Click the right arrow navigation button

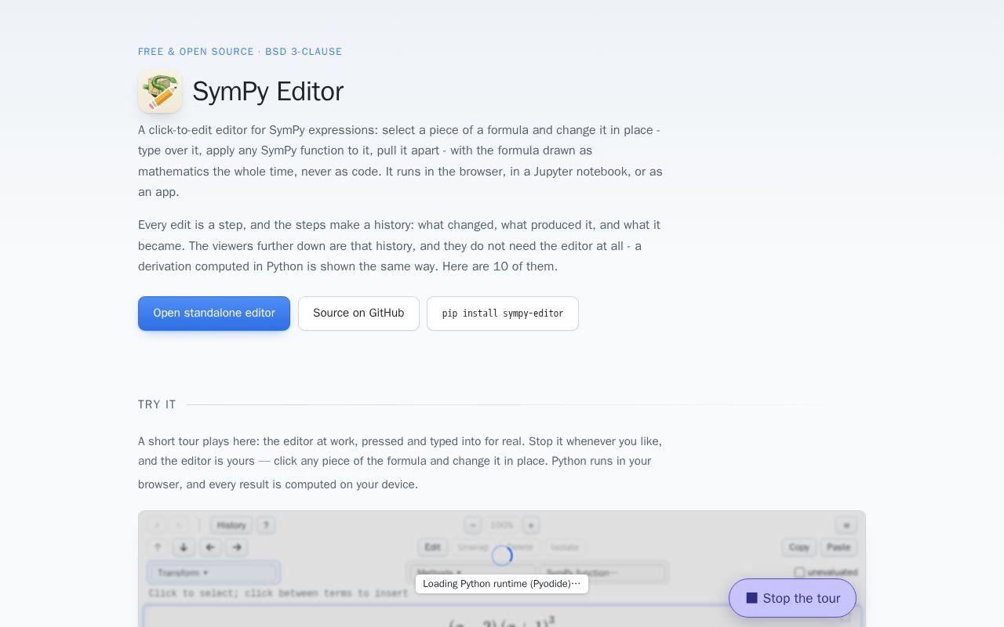[x=237, y=547]
